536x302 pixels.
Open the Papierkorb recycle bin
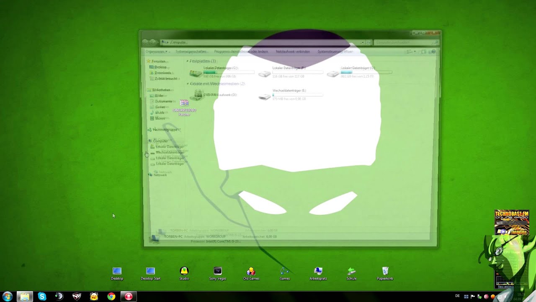(x=385, y=273)
